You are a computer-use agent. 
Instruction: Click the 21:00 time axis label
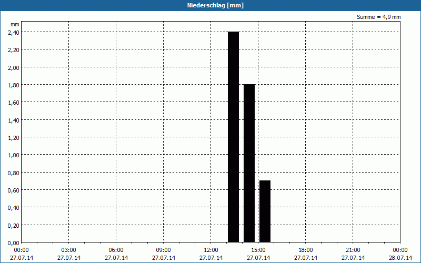(x=353, y=250)
